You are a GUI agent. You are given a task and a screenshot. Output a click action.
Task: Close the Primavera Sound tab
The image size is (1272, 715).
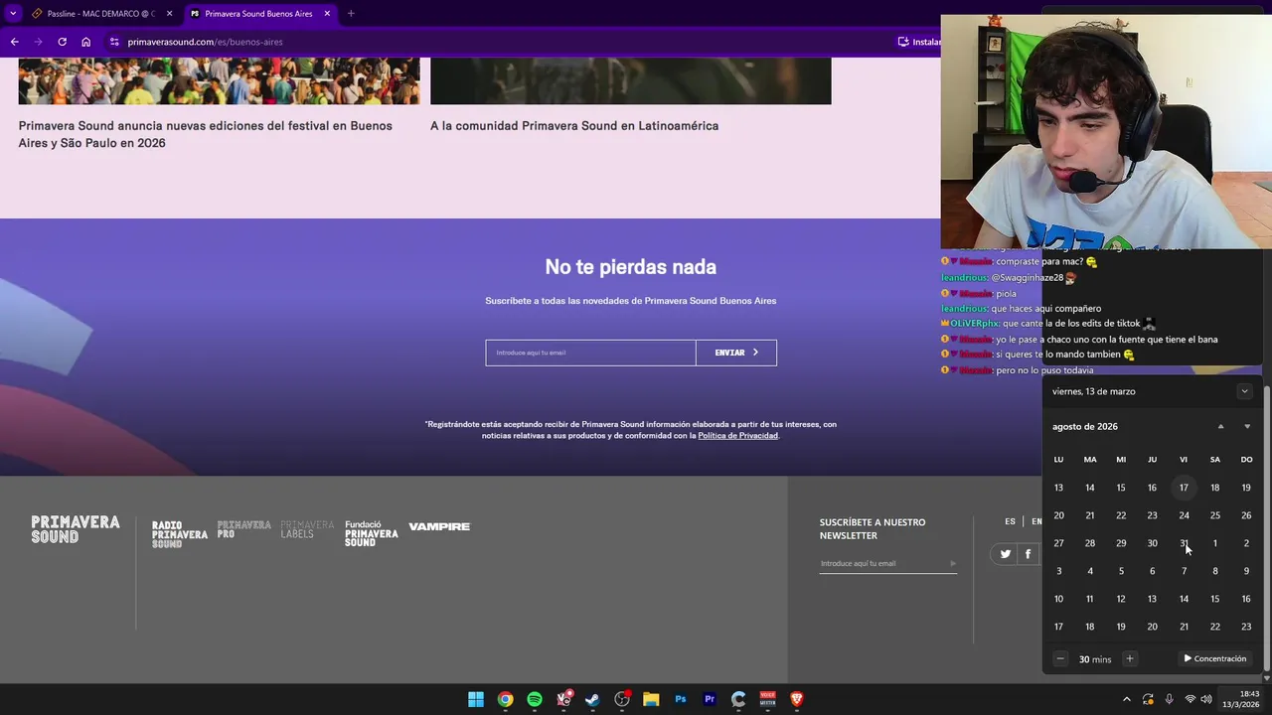[327, 14]
